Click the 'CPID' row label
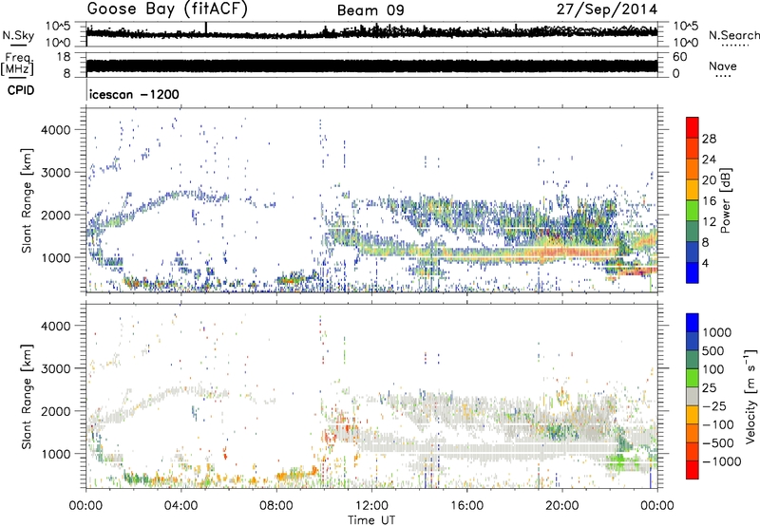This screenshot has height=526, width=760. coord(21,90)
